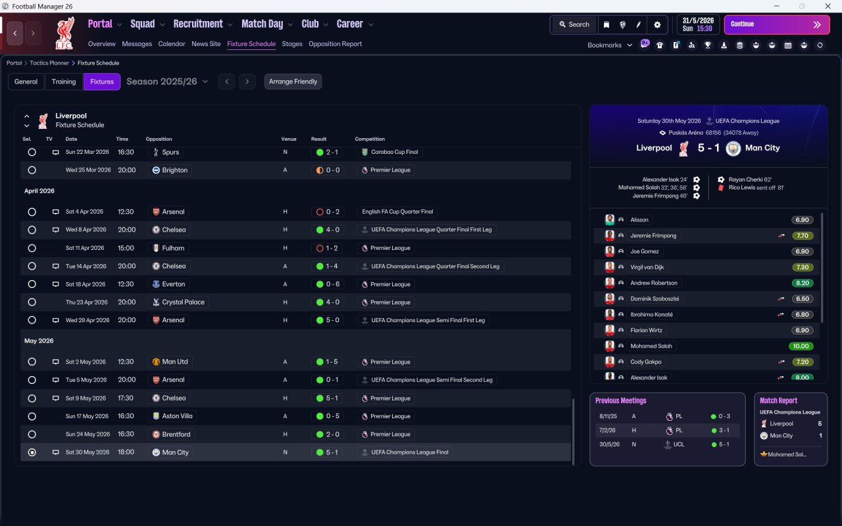Open the Brighton opposition link

click(170, 170)
